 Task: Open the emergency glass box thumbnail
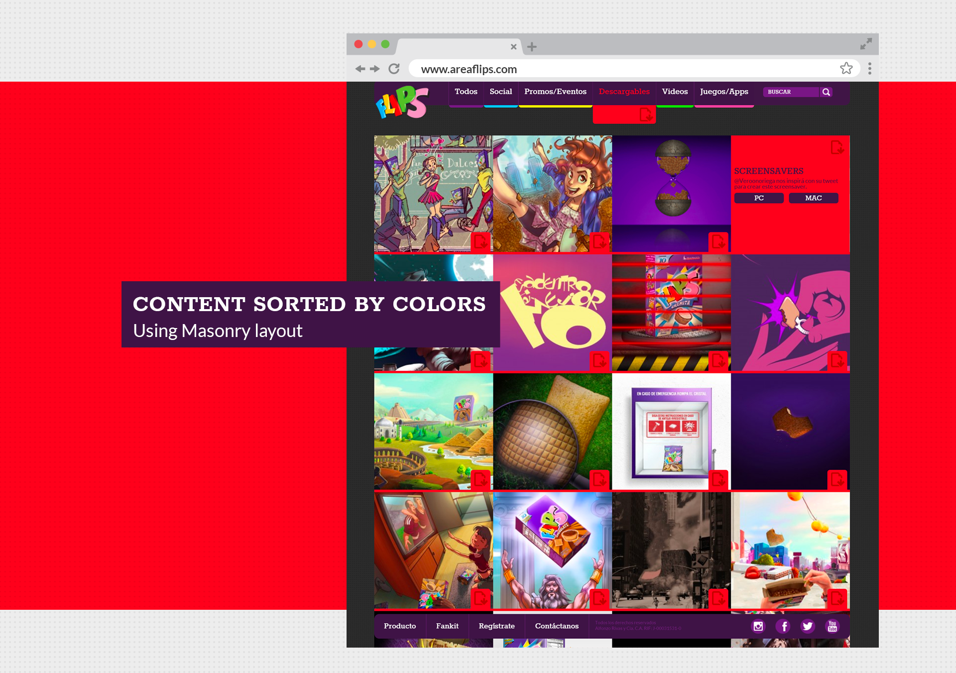click(x=671, y=432)
